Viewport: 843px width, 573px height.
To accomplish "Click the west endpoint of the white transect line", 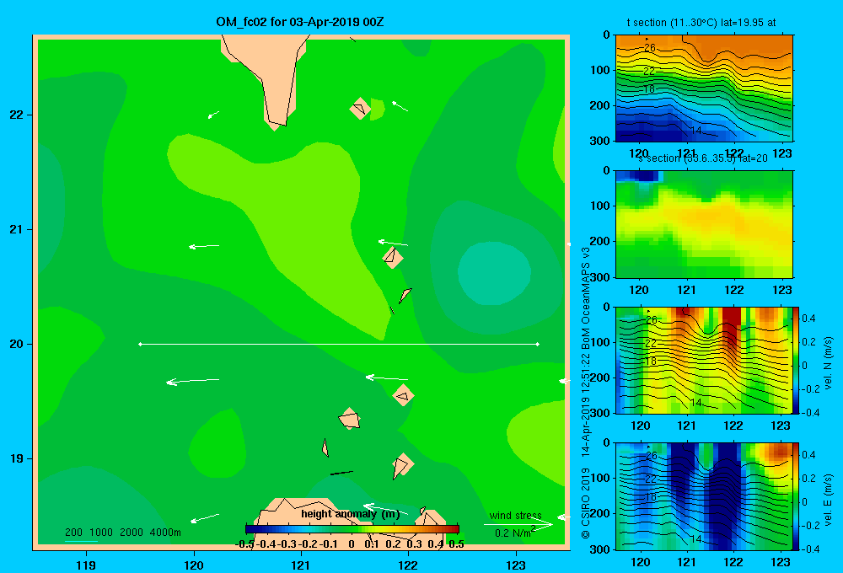I will 140,344.
